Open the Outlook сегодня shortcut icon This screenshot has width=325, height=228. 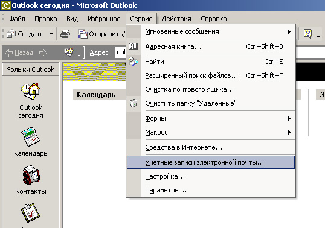[31, 91]
